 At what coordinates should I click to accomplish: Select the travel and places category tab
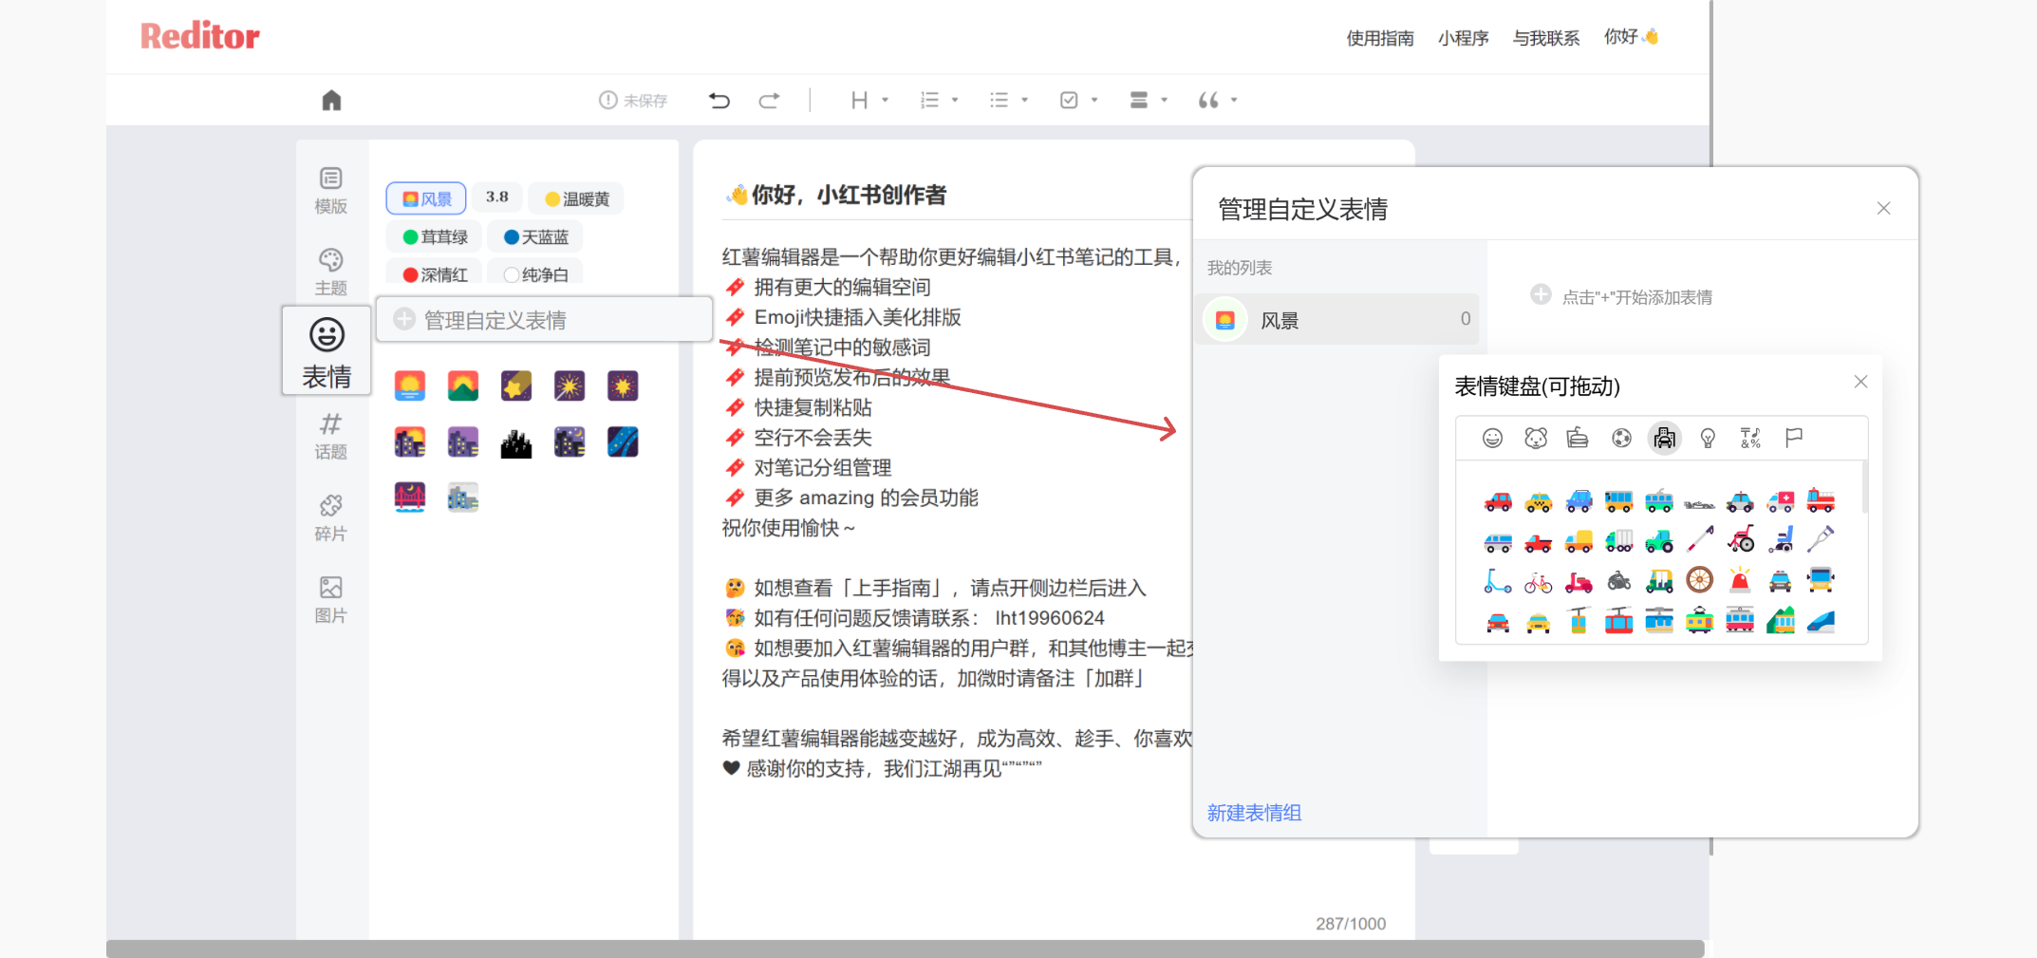(x=1664, y=438)
